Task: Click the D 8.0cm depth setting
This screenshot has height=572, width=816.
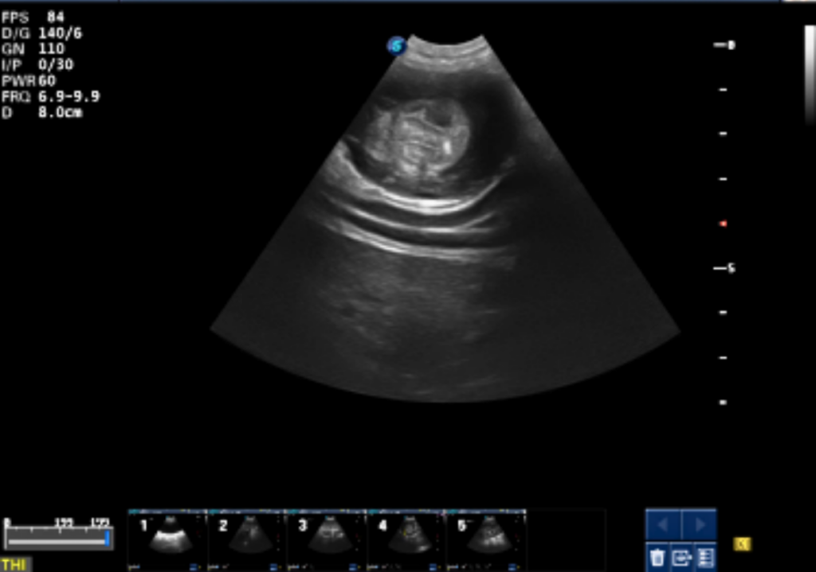Action: click(41, 113)
